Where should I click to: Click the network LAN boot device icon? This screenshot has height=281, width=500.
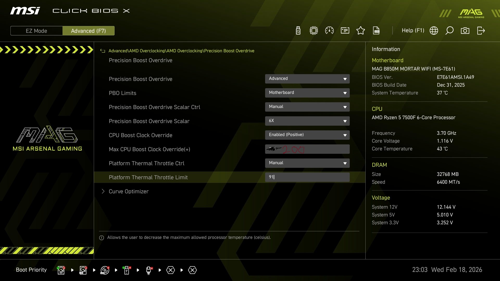(148, 270)
